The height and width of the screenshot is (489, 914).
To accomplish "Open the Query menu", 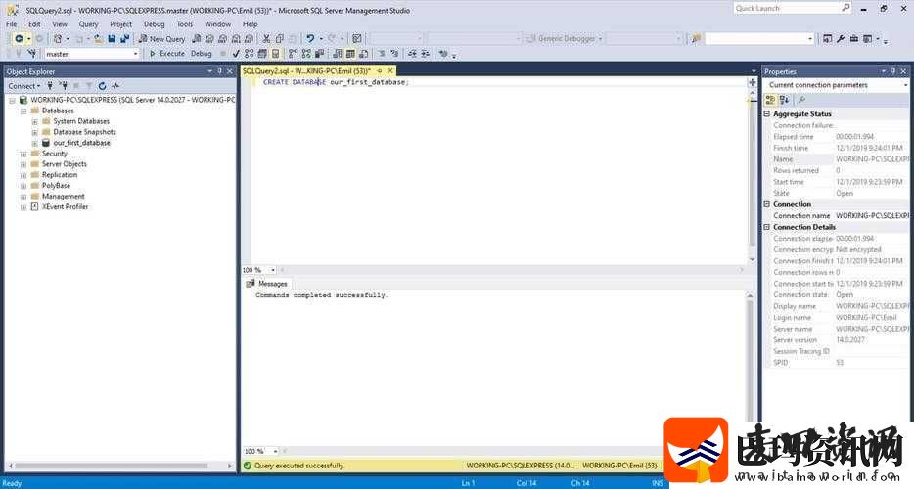I will point(89,24).
